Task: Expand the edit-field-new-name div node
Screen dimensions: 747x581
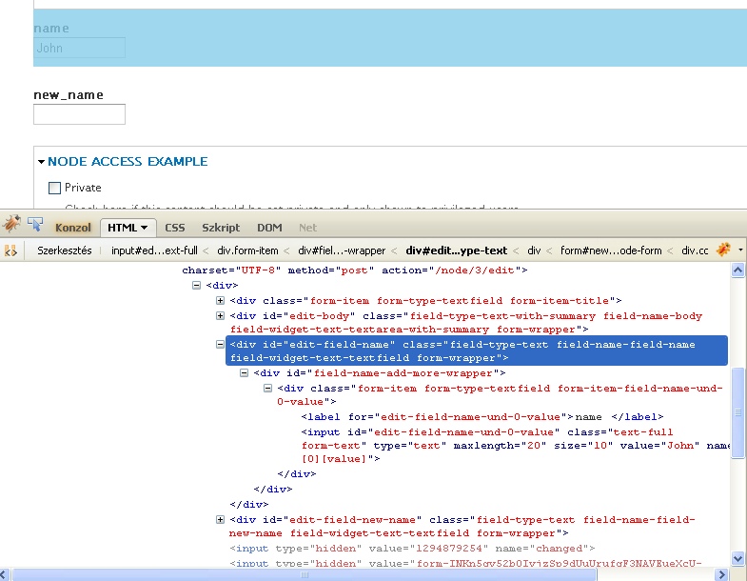Action: 221,520
